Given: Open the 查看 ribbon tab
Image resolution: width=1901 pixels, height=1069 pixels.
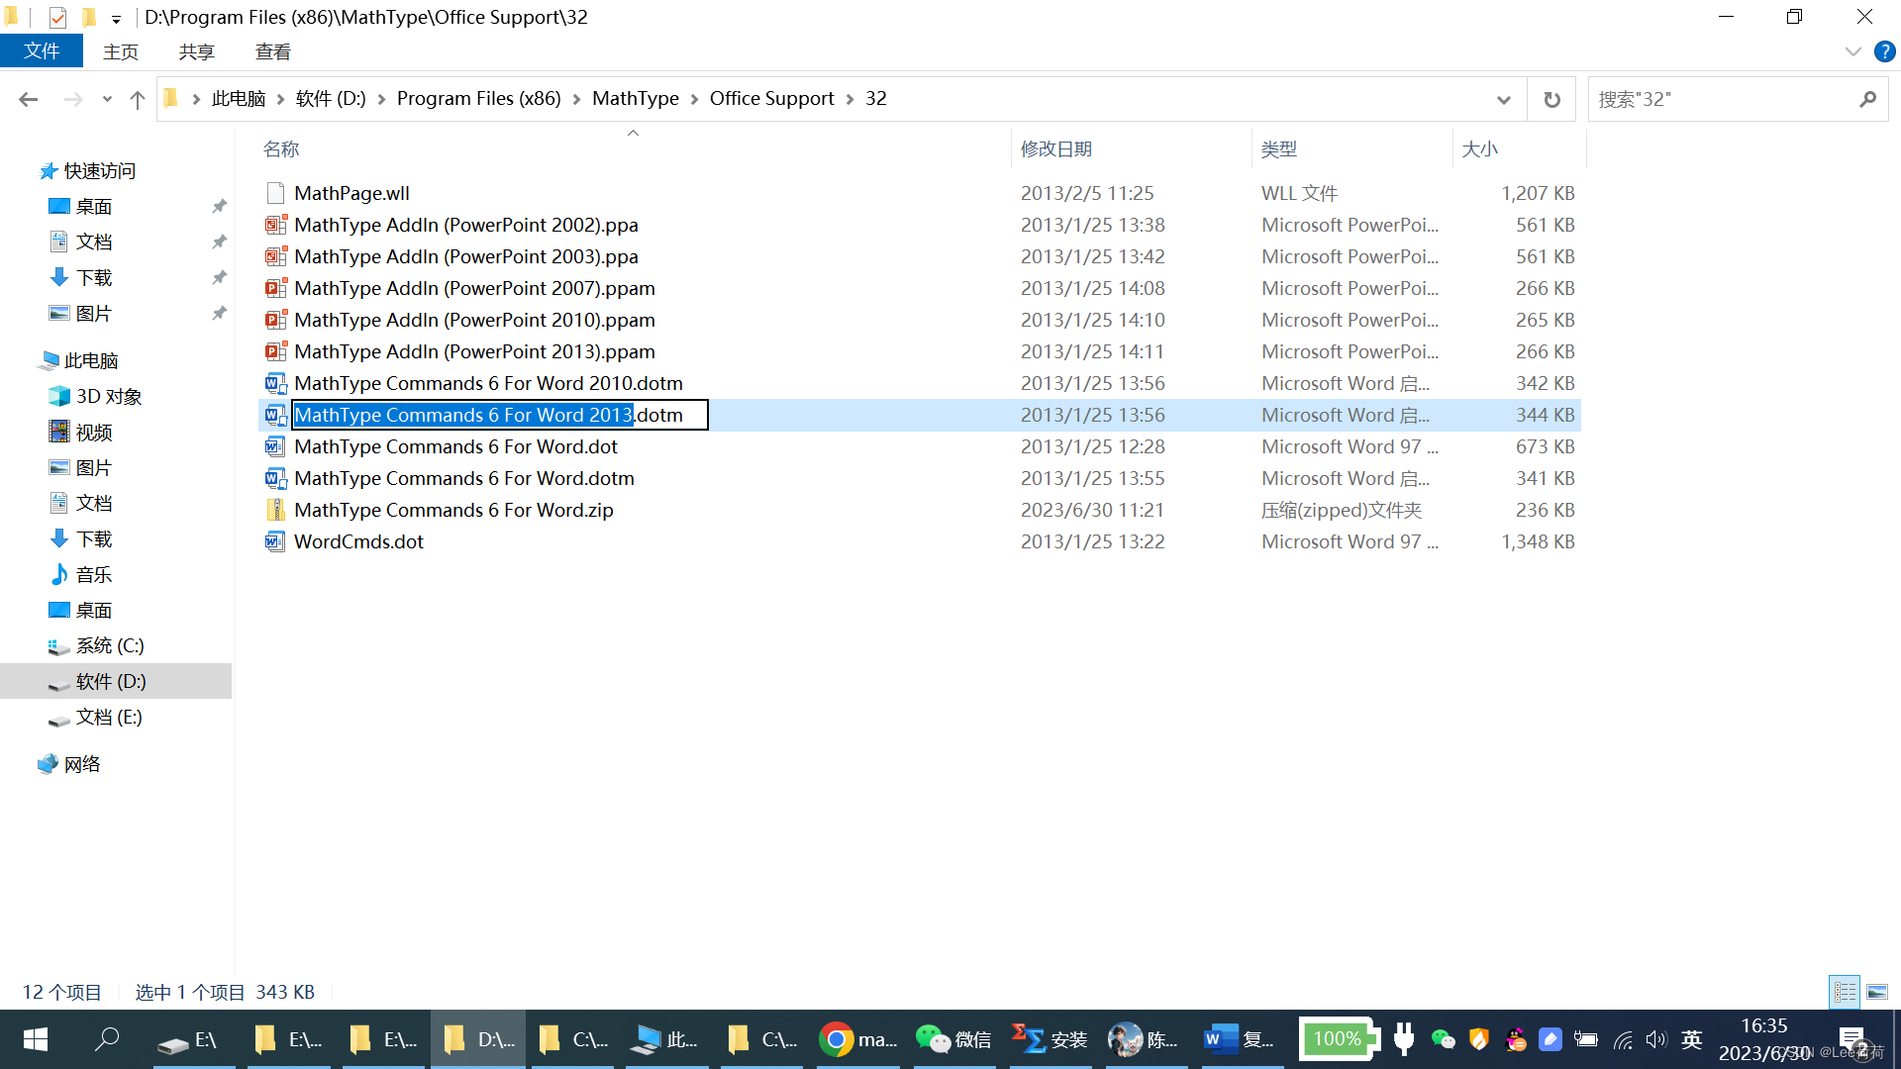Looking at the screenshot, I should click(x=272, y=51).
